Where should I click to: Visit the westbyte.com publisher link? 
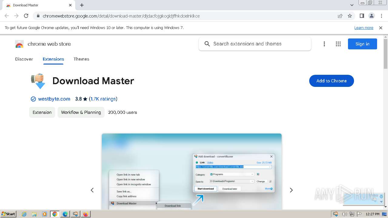(54, 99)
